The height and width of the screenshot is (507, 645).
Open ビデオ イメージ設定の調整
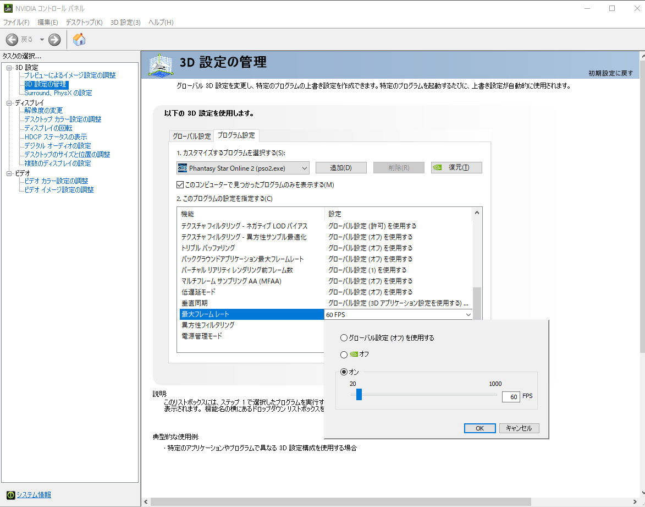pos(59,190)
